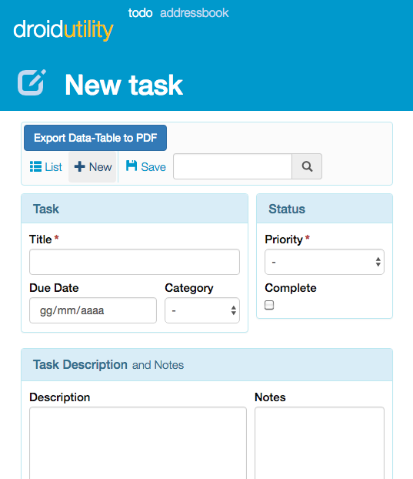The image size is (413, 479).
Task: Click the List grid icon
Action: pyautogui.click(x=35, y=167)
